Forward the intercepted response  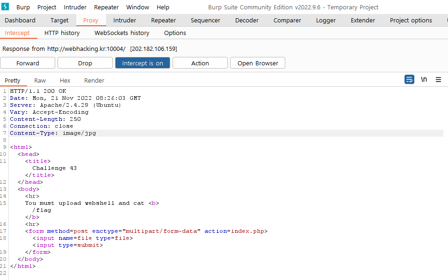[x=28, y=63]
